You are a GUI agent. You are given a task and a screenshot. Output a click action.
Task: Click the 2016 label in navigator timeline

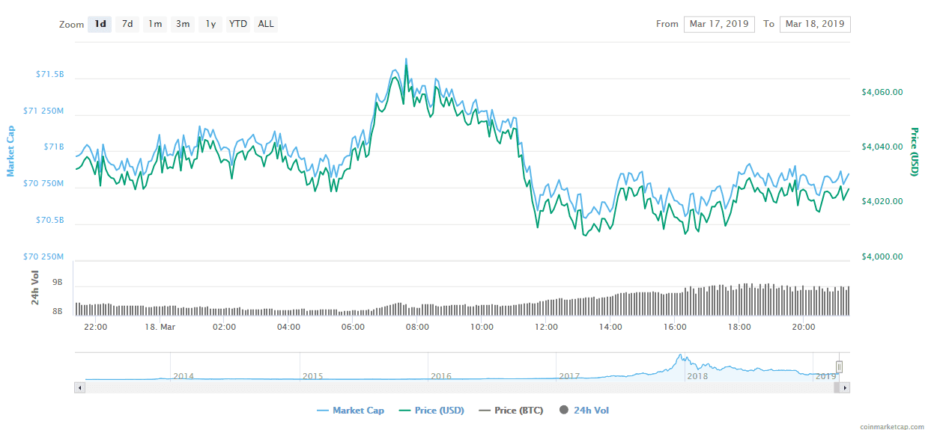tap(441, 375)
